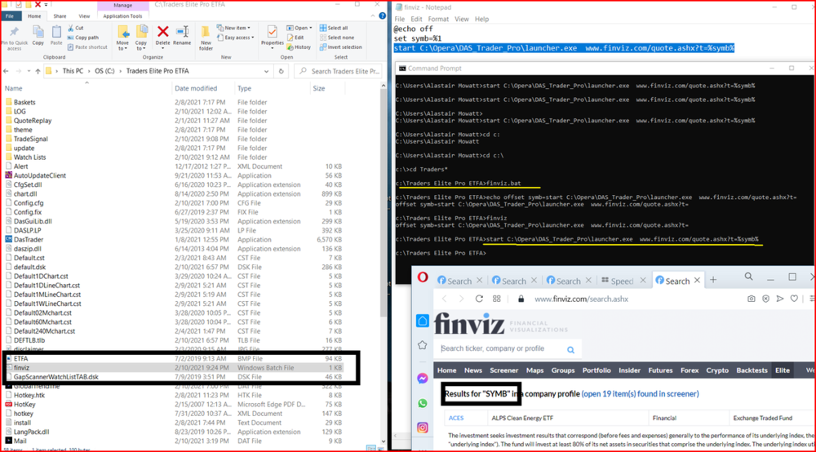Image resolution: width=816 pixels, height=452 pixels.
Task: Open finviz Portfolio nav link
Action: click(x=596, y=370)
